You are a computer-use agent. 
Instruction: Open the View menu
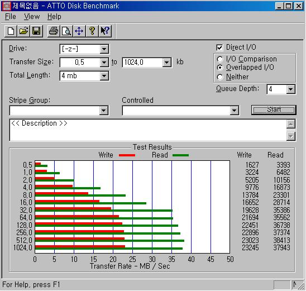coord(32,17)
